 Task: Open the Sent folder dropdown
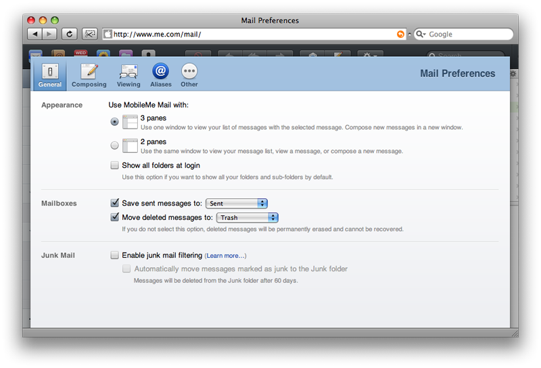point(237,204)
